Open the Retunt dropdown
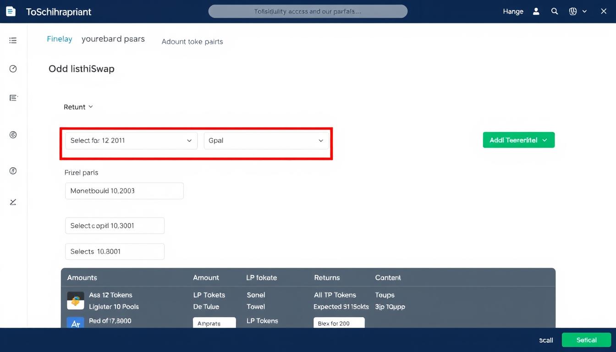Image resolution: width=616 pixels, height=352 pixels. point(78,107)
